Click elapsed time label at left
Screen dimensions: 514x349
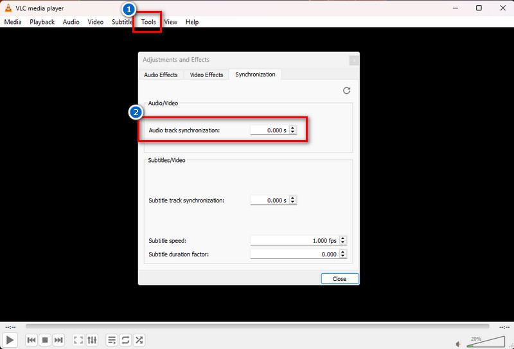10,327
